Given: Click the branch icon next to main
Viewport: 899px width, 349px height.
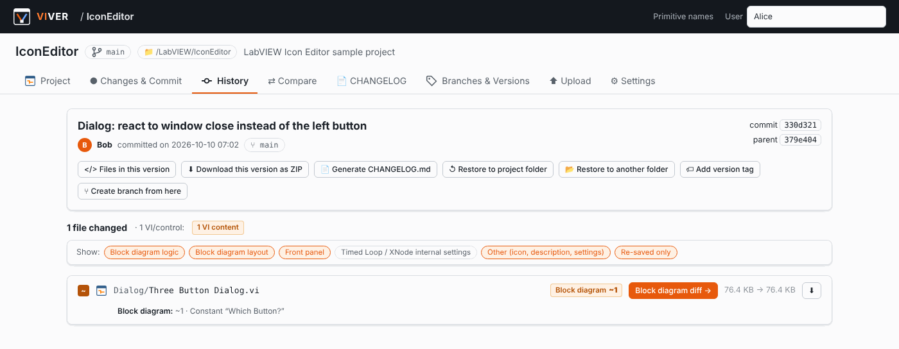Looking at the screenshot, I should coord(97,52).
